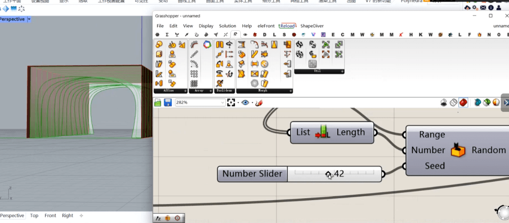Expand the Morph panel with plus button
This screenshot has width=509, height=223.
[290, 91]
